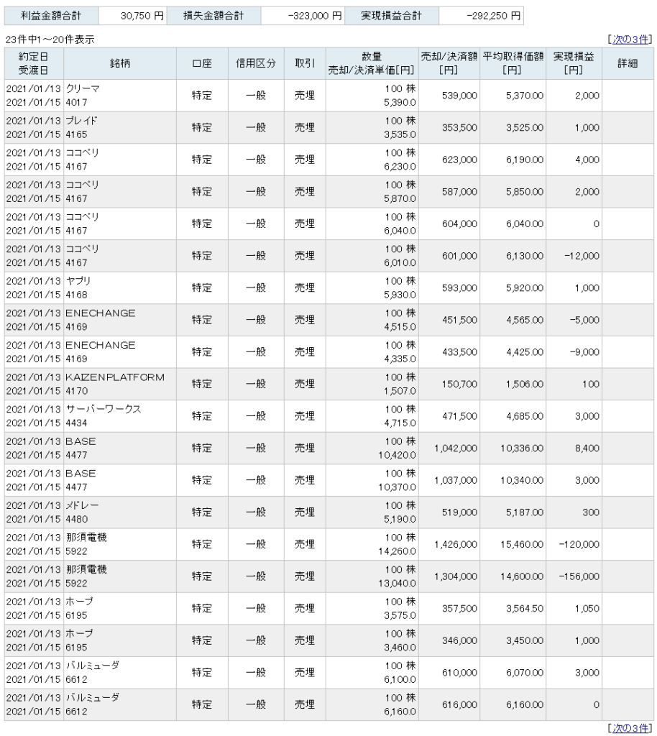
Task: Open the 次の3件 link below the table
Action: coord(630,728)
